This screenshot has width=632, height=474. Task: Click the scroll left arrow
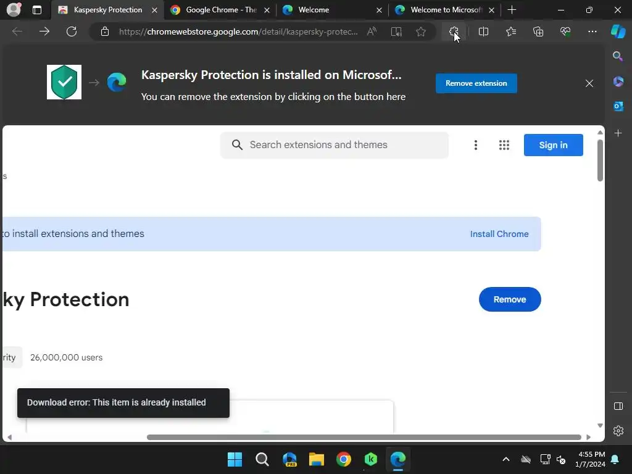point(9,438)
